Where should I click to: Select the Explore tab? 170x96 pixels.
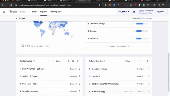pyautogui.click(x=44, y=12)
